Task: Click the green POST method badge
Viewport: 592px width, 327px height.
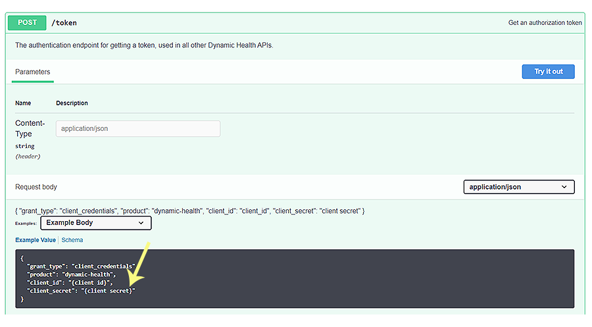Action: click(27, 22)
